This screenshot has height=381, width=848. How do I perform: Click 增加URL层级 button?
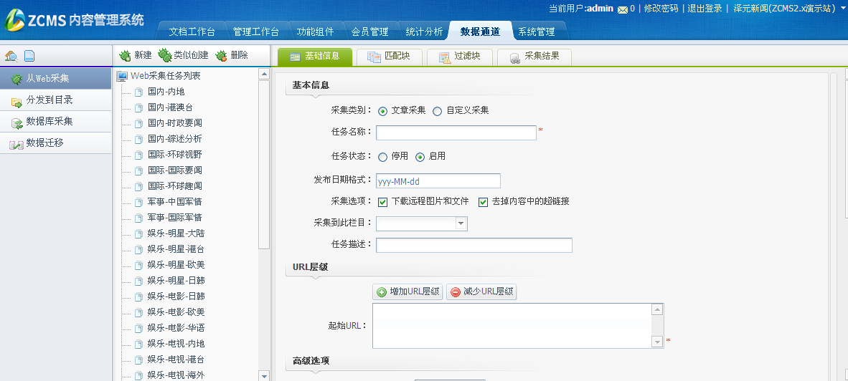(407, 292)
